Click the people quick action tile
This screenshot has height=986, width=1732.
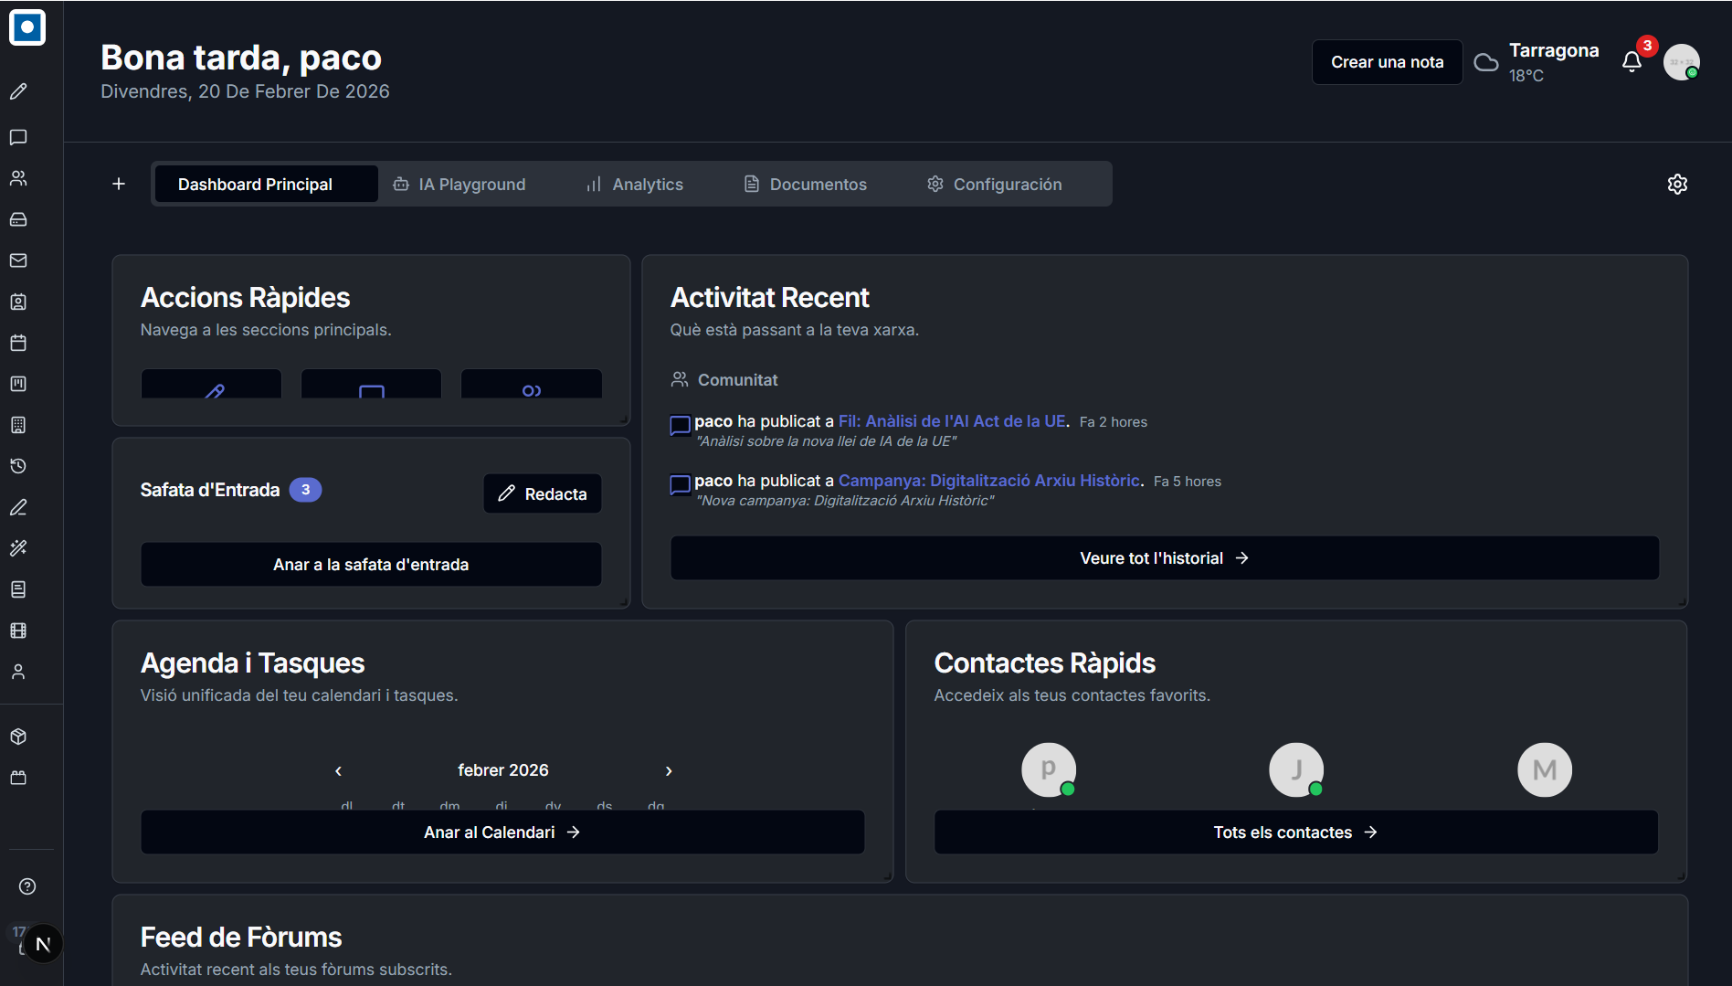pos(532,384)
